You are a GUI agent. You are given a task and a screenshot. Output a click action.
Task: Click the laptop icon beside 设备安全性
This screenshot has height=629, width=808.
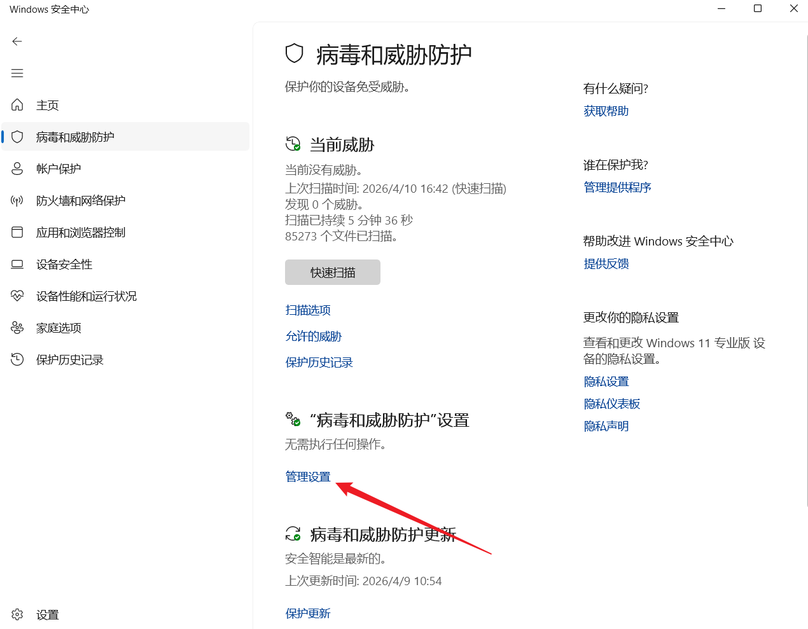click(x=17, y=264)
